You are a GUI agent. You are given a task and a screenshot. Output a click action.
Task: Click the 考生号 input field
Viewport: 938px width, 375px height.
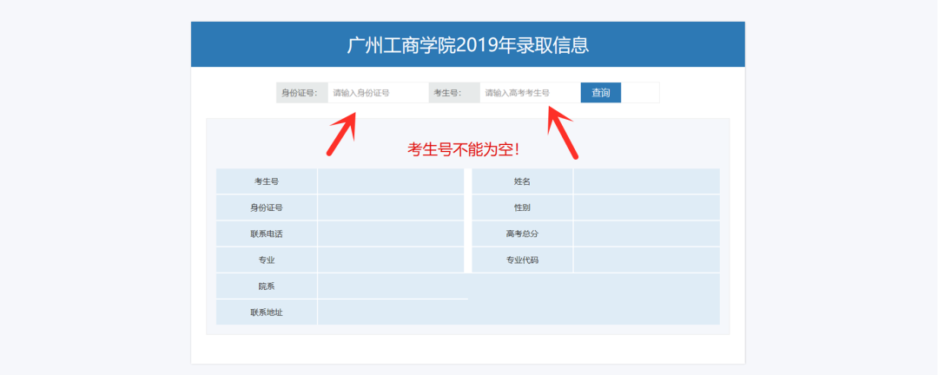point(530,93)
